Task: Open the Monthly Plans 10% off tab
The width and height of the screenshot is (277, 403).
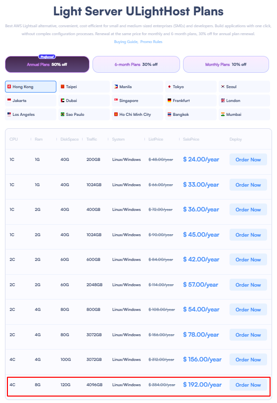Action: pyautogui.click(x=226, y=64)
